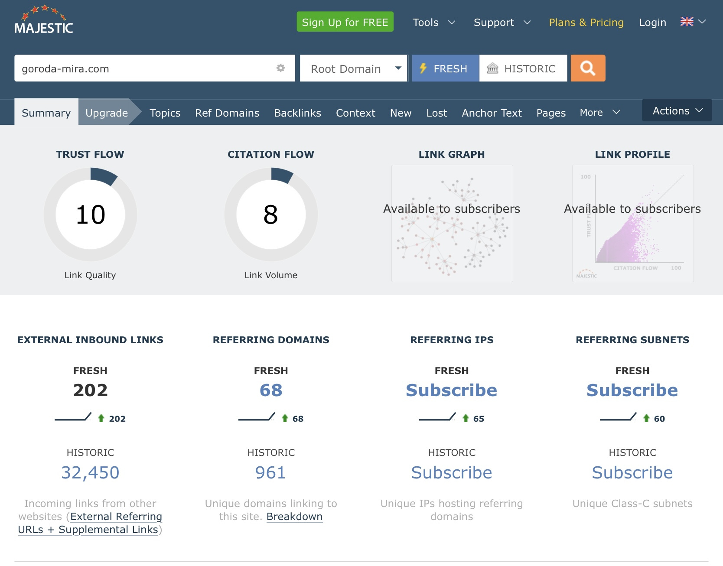Click historic Referring IPs Subscribe link

point(452,472)
